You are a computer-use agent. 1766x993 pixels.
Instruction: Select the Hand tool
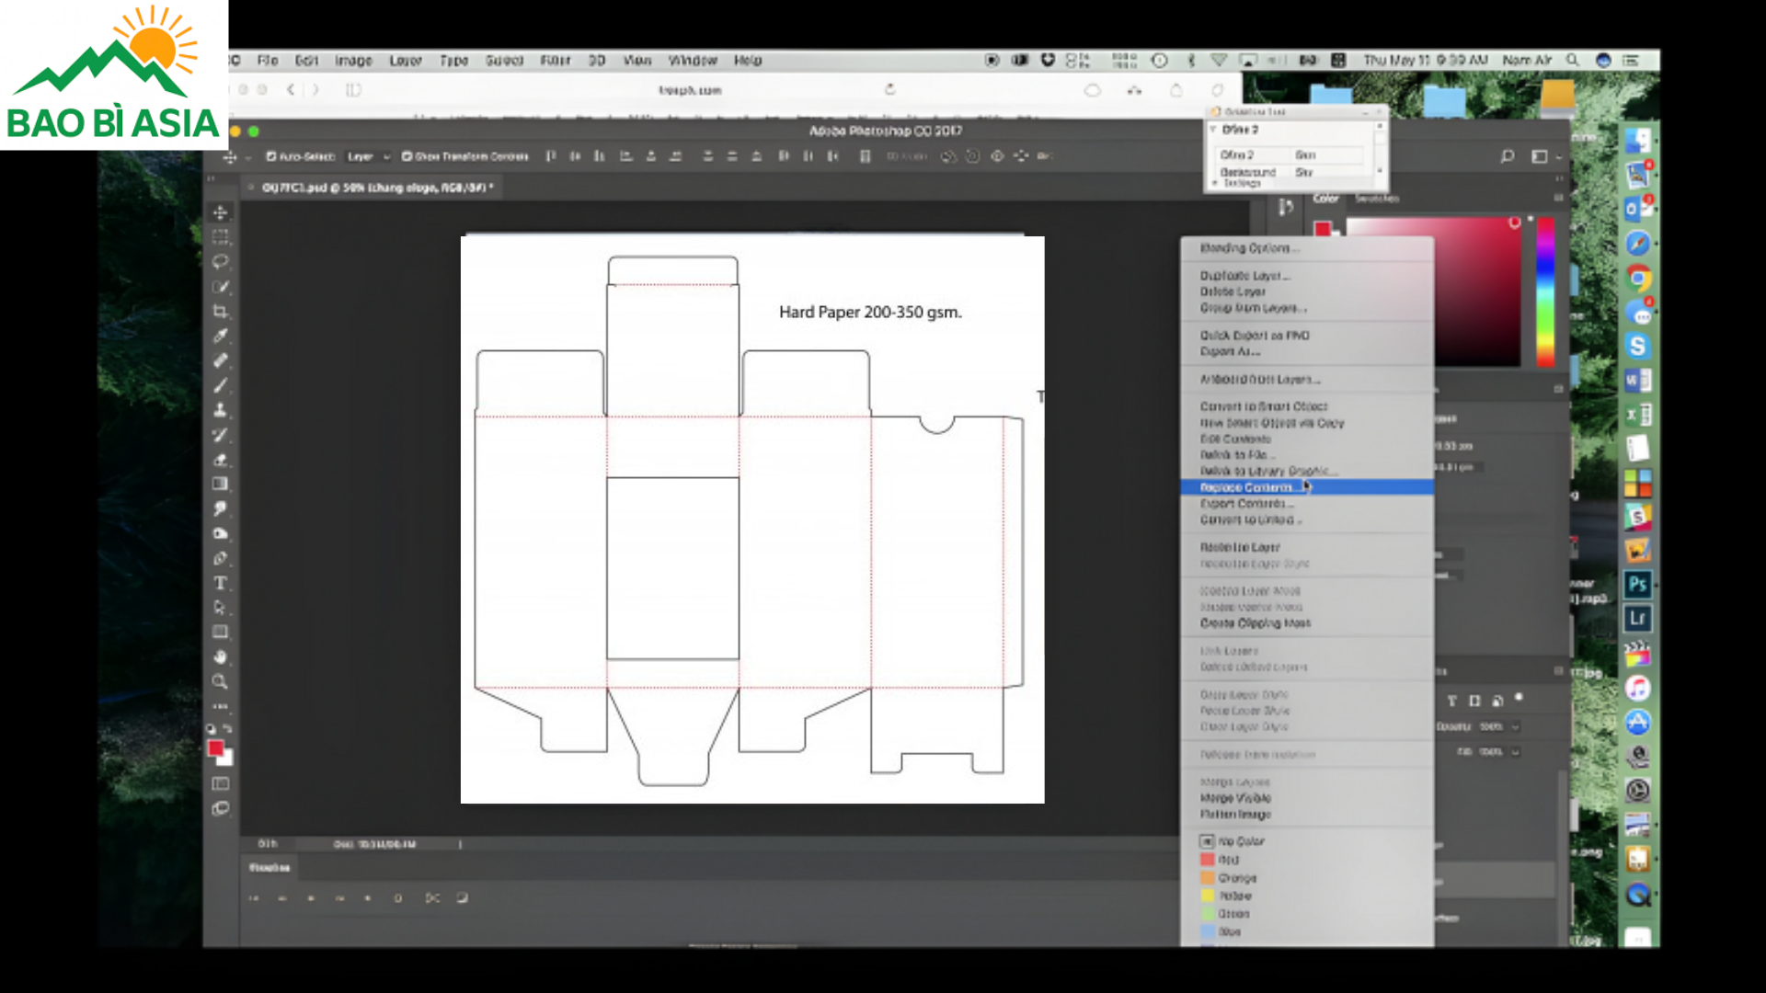click(220, 656)
